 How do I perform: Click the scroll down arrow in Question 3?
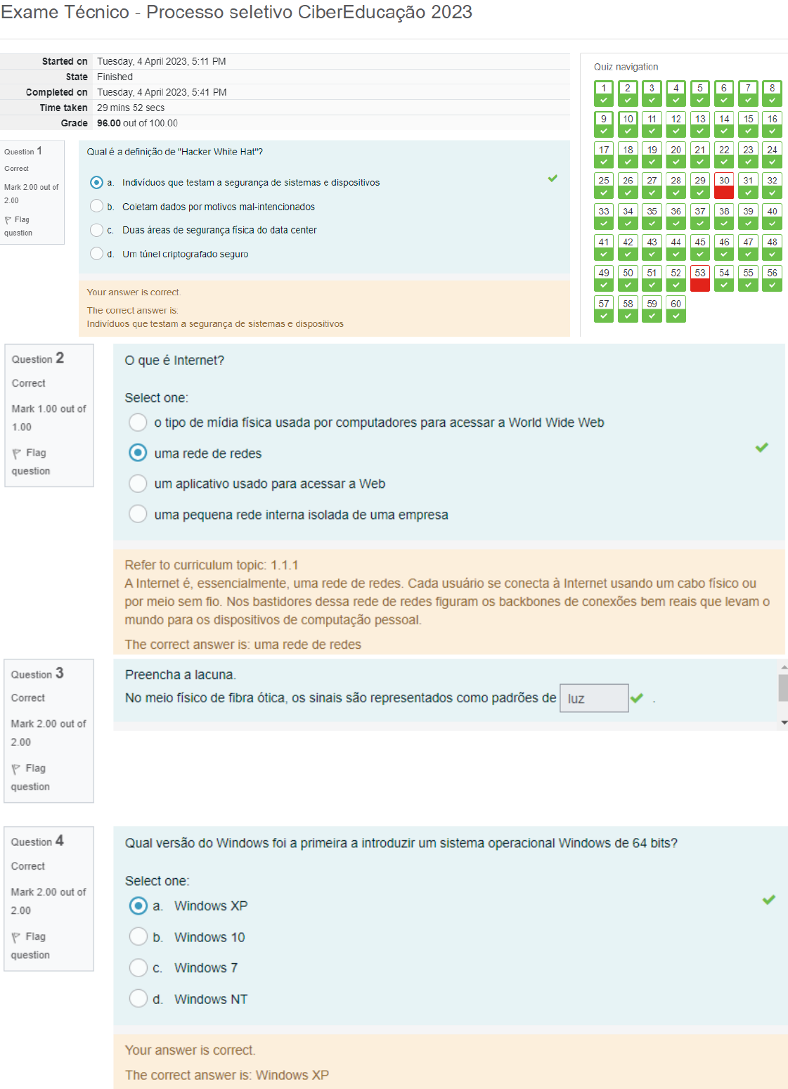(x=784, y=723)
